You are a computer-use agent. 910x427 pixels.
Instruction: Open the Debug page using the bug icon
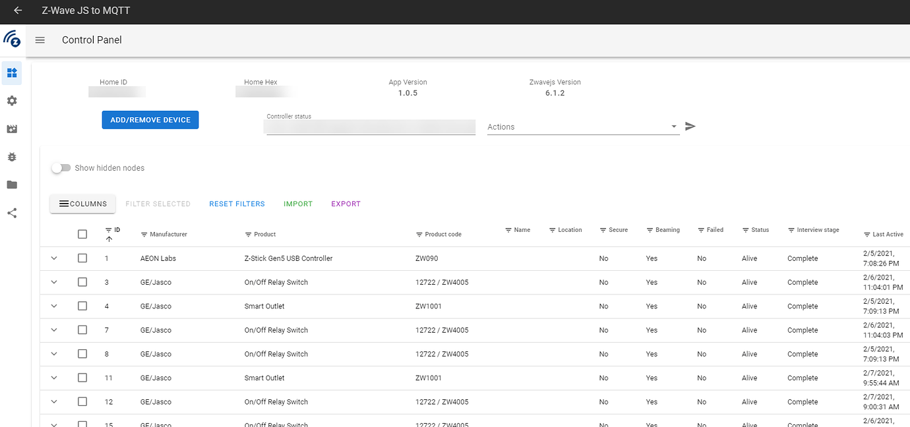tap(11, 156)
